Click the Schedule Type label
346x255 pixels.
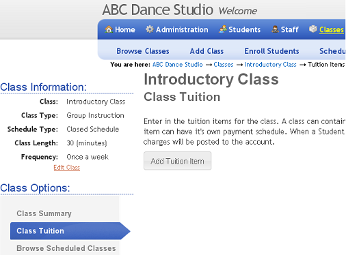[33, 129]
